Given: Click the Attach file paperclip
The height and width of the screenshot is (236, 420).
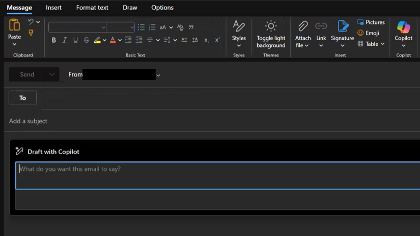Looking at the screenshot, I should 303,26.
